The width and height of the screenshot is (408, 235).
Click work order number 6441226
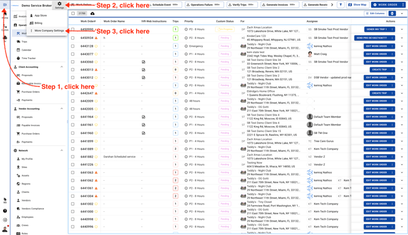coord(86,165)
